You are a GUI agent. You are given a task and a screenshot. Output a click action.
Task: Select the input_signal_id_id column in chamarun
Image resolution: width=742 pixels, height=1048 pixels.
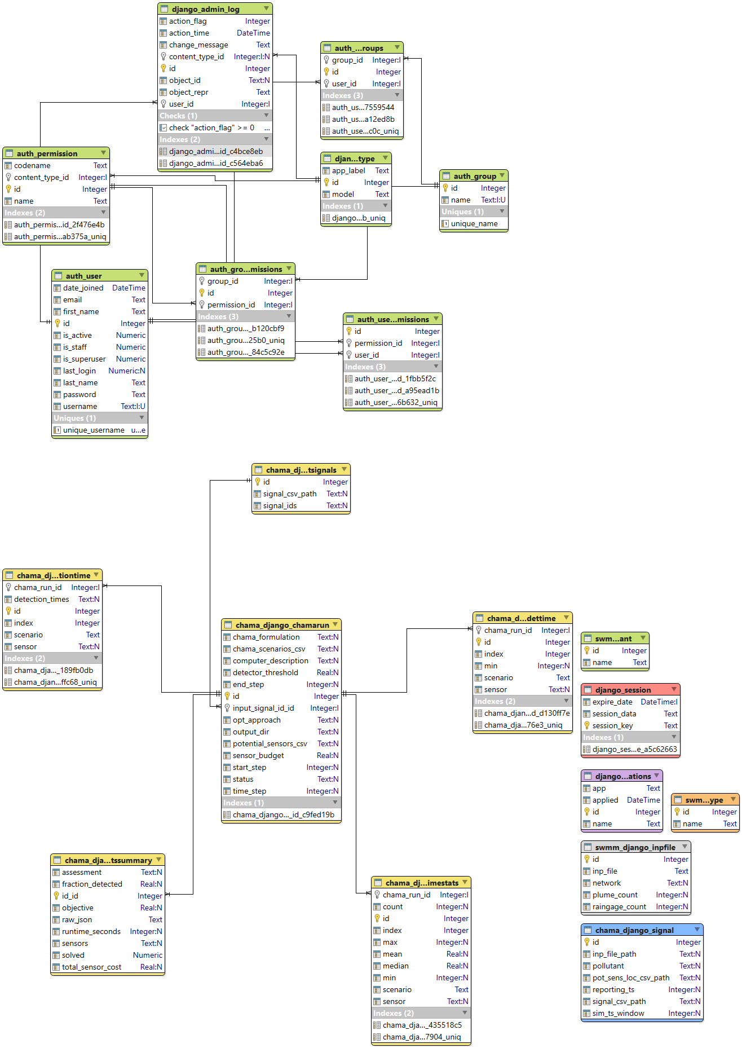coord(281,708)
